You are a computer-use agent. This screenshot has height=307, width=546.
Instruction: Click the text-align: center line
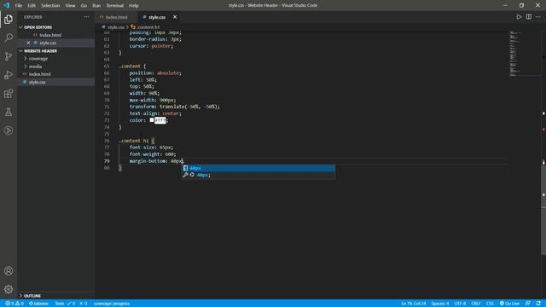coord(155,113)
